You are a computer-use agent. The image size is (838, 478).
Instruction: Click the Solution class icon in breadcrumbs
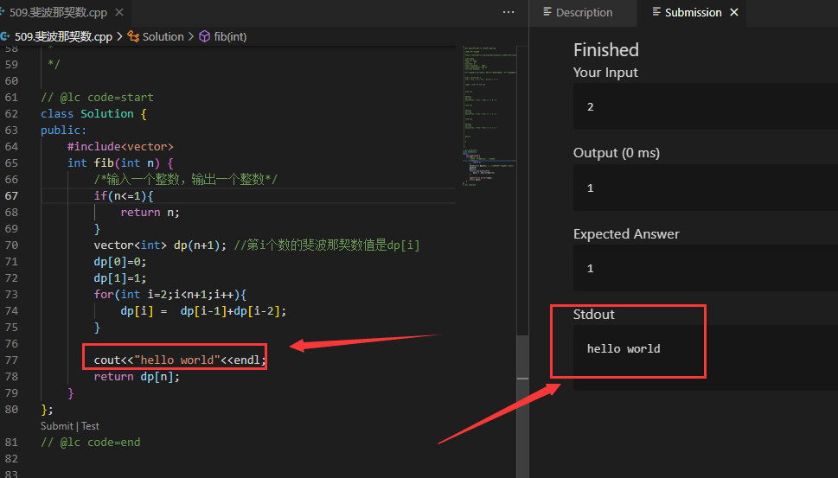(133, 36)
